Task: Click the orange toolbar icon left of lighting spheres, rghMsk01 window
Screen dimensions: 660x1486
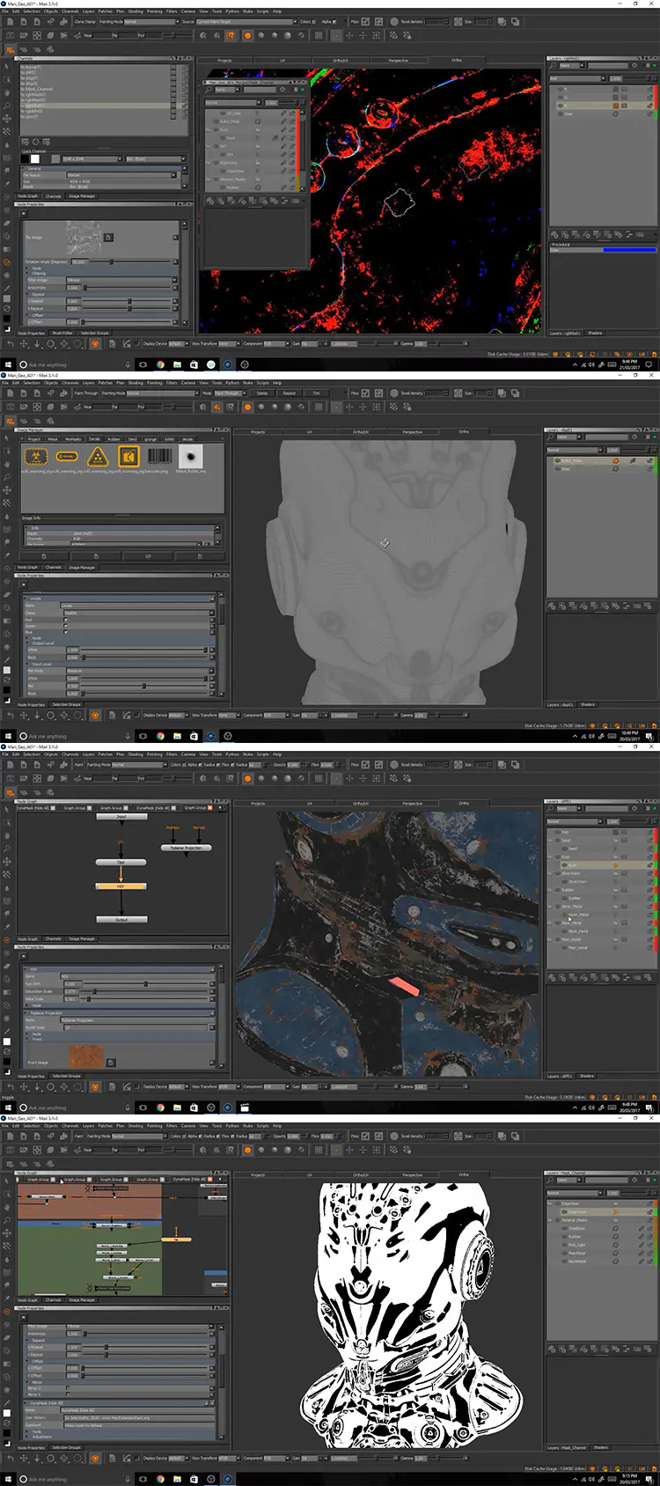Action: 231,35
